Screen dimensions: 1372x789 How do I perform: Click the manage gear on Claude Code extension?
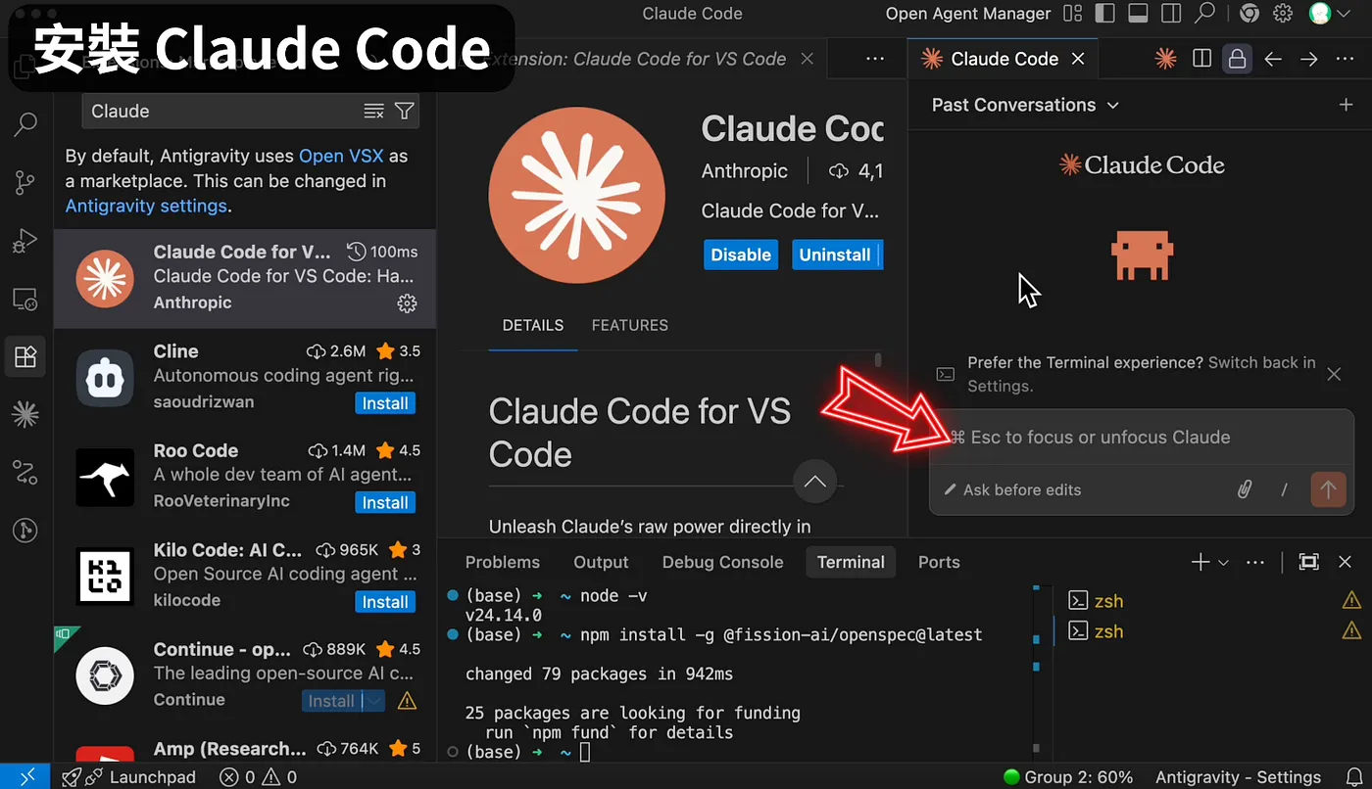(407, 303)
